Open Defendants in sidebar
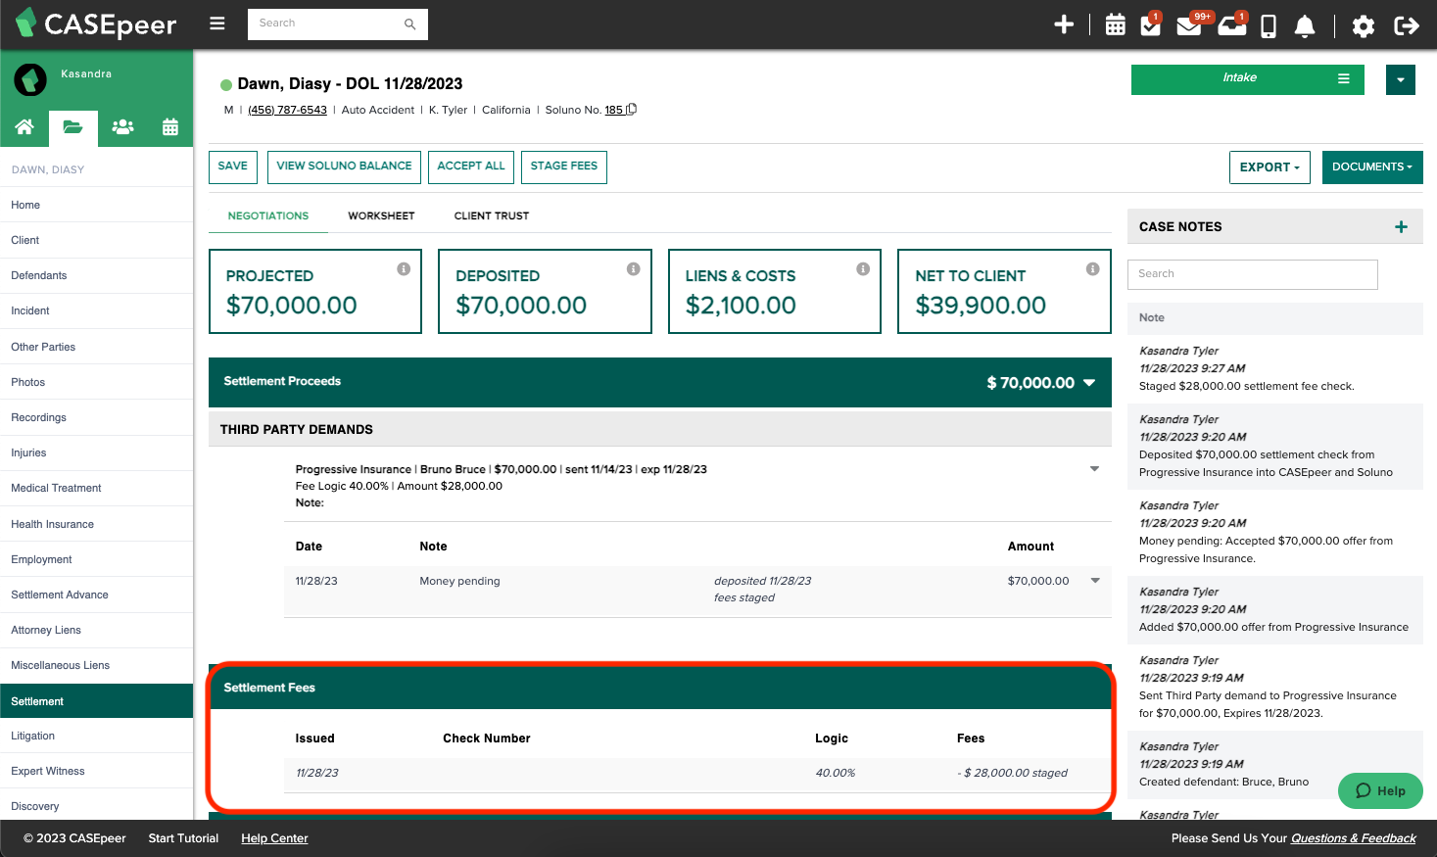 pos(96,275)
